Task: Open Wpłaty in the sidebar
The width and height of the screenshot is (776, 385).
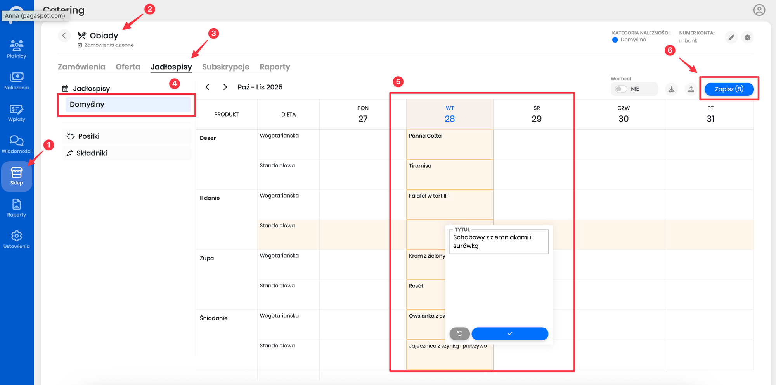Action: tap(16, 113)
